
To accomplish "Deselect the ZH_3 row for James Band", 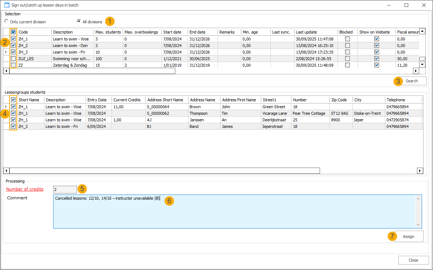I will 13,126.
